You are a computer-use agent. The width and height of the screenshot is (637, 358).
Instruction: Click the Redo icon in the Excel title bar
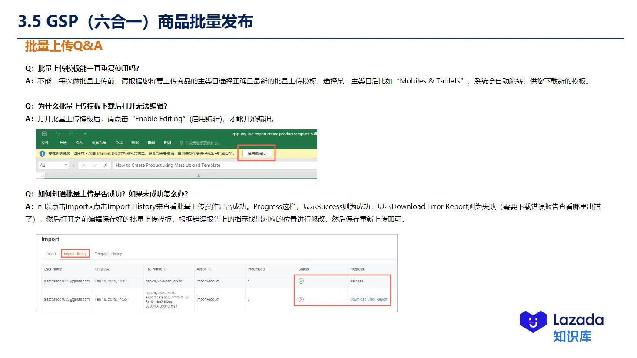[70, 133]
